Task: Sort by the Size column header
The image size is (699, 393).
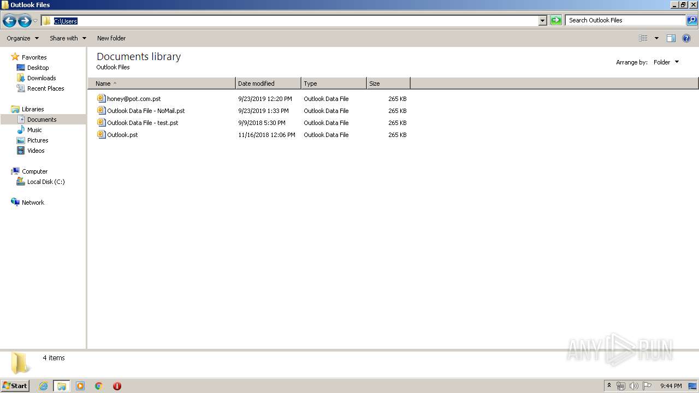Action: tap(388, 84)
